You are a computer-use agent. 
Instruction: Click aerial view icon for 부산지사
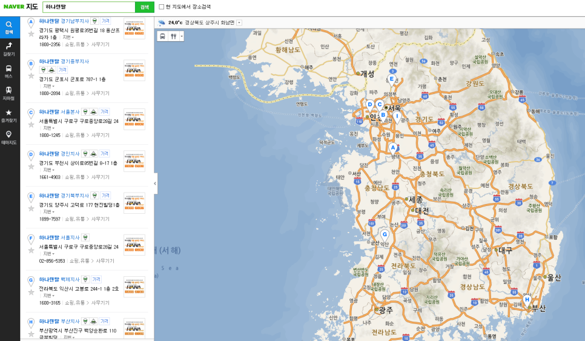(x=94, y=321)
